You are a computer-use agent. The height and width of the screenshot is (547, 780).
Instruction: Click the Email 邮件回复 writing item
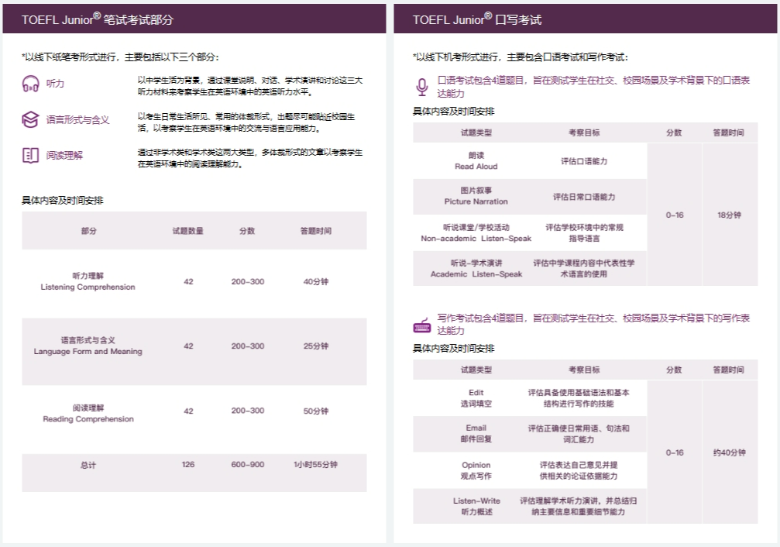(476, 433)
